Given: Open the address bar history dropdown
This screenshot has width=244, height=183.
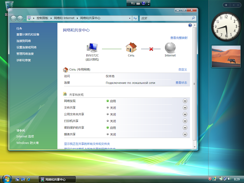Looking at the screenshot, I should [x=130, y=18].
